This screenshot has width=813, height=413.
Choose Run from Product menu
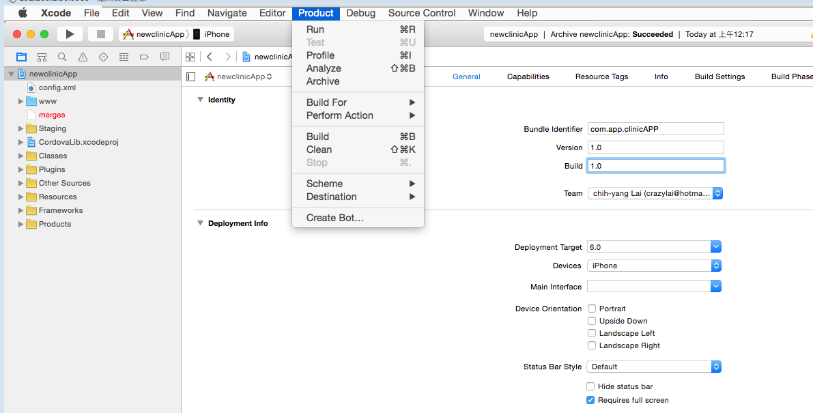(x=358, y=29)
